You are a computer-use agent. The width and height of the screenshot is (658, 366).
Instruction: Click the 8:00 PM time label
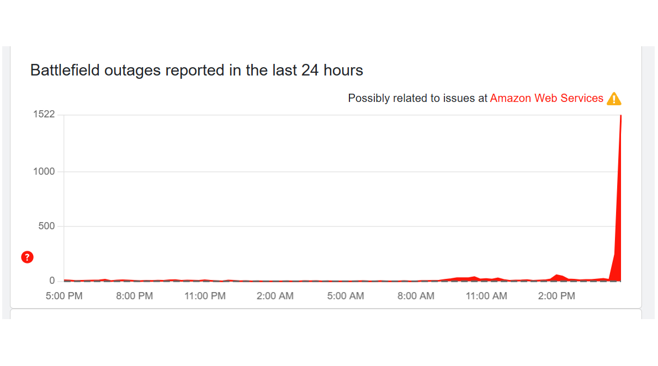134,296
